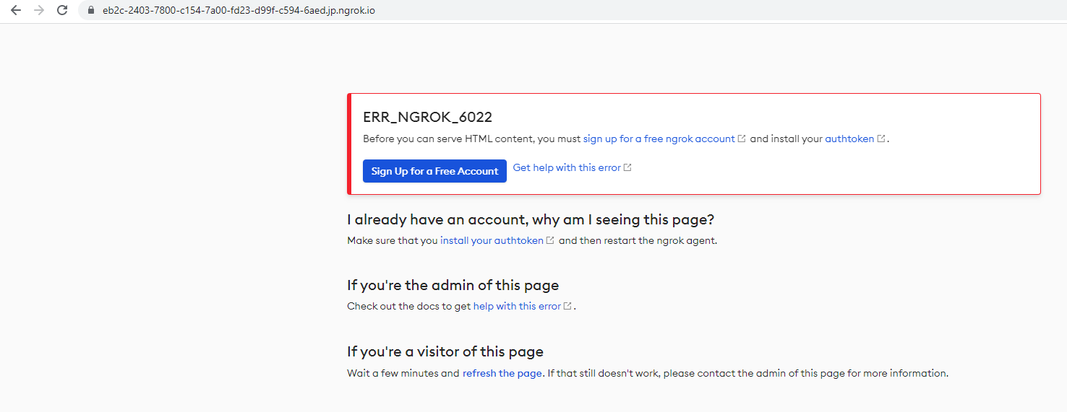The height and width of the screenshot is (412, 1067).
Task: Click 'Get help with this error' link
Action: [x=567, y=167]
